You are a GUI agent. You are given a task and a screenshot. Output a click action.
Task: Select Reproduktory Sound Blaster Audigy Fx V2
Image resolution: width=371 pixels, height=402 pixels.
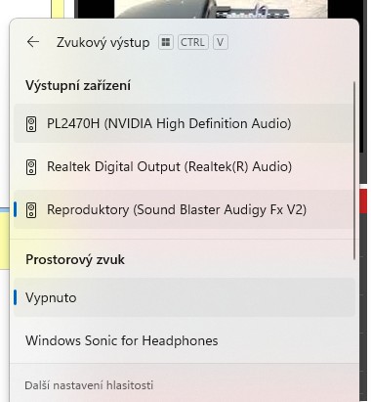point(184,209)
